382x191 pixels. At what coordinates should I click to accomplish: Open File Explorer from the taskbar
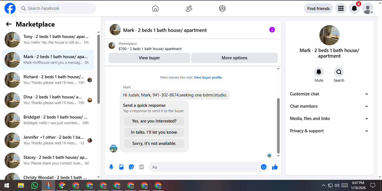tap(21, 185)
